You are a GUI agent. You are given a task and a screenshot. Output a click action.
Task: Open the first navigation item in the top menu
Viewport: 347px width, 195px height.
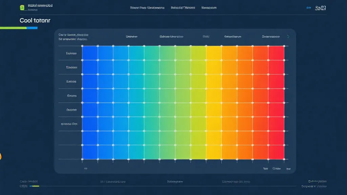click(147, 7)
